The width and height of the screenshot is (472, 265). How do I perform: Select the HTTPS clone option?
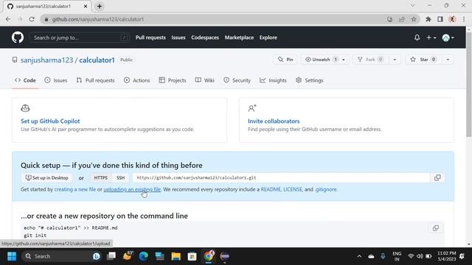click(x=100, y=178)
